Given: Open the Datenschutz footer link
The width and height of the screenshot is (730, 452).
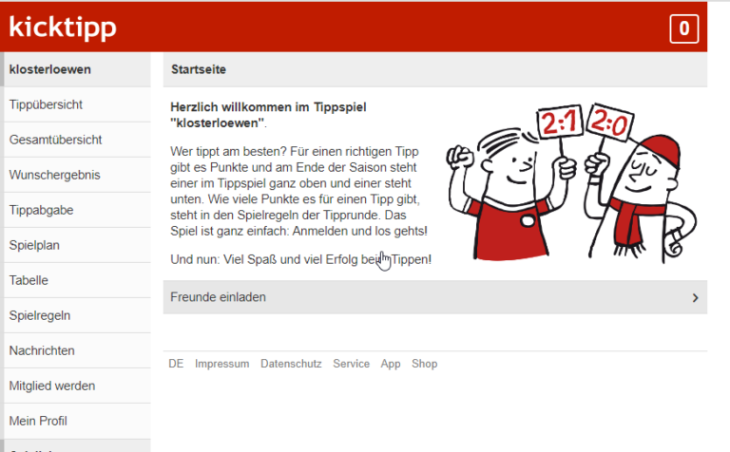Looking at the screenshot, I should coord(291,364).
